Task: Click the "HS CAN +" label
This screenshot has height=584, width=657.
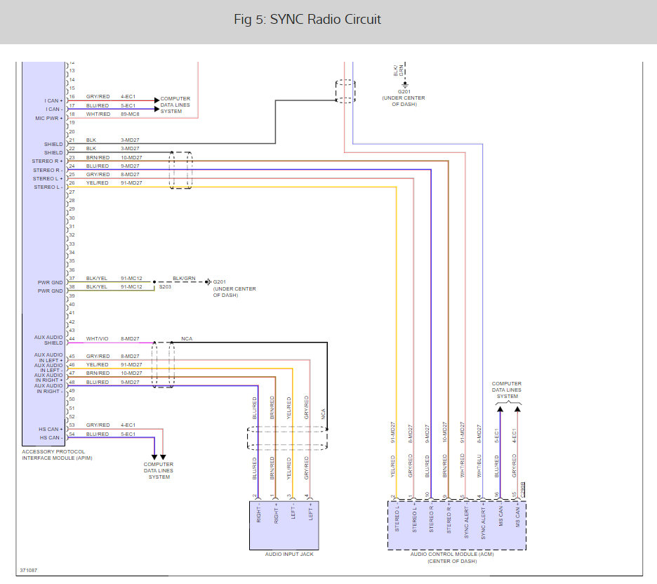Action: point(51,430)
